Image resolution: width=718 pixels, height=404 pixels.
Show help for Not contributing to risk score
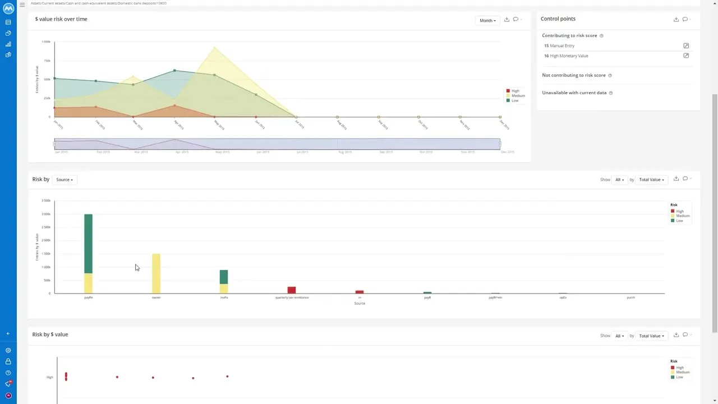click(610, 75)
